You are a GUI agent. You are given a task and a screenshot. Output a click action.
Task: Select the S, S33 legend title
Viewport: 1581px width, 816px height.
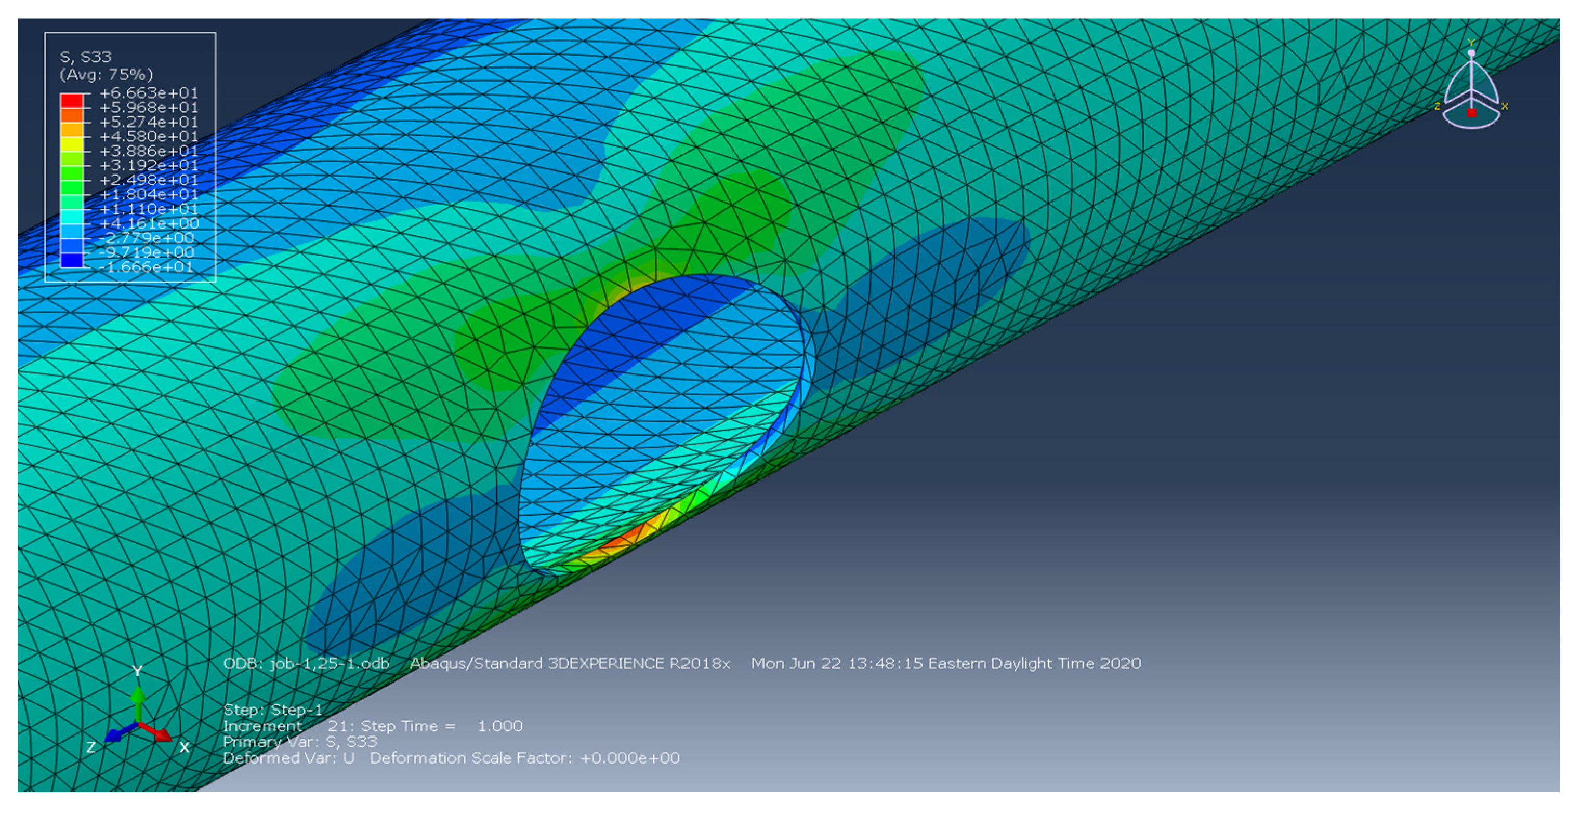point(85,57)
